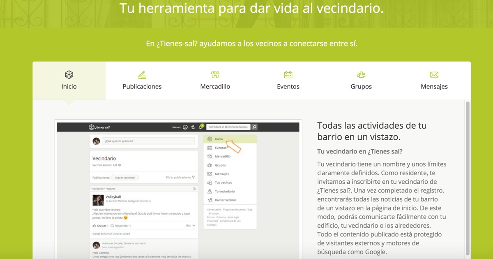
Task: Select the Mercadillo tab
Action: pyautogui.click(x=215, y=81)
